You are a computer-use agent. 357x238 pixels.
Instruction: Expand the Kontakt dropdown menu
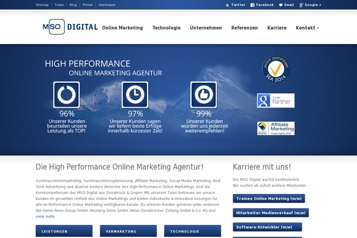308,28
